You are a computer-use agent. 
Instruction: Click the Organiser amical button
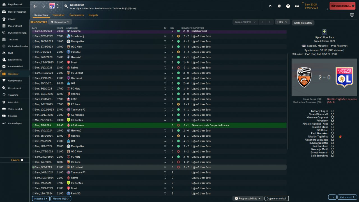(276, 199)
